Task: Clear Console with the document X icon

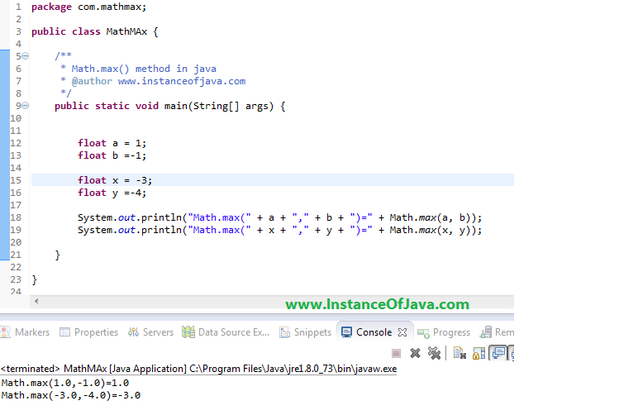Action: click(x=459, y=353)
